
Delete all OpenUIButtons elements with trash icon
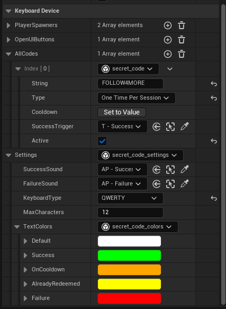pyautogui.click(x=181, y=40)
